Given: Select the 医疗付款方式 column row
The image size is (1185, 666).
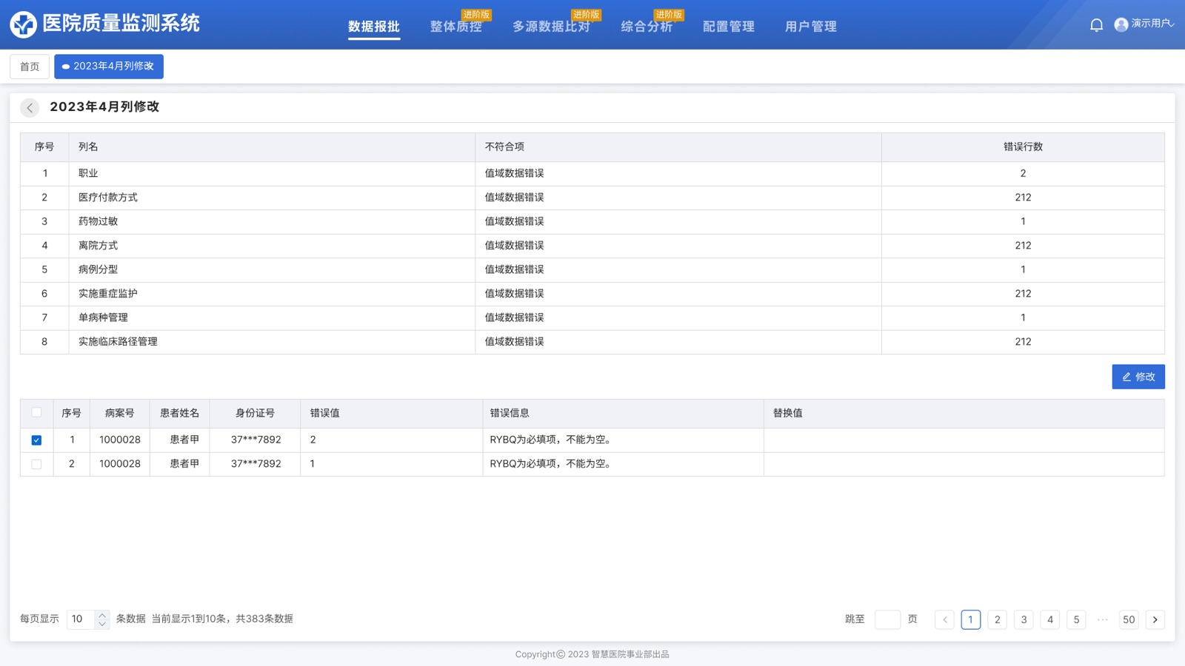Looking at the screenshot, I should click(592, 198).
